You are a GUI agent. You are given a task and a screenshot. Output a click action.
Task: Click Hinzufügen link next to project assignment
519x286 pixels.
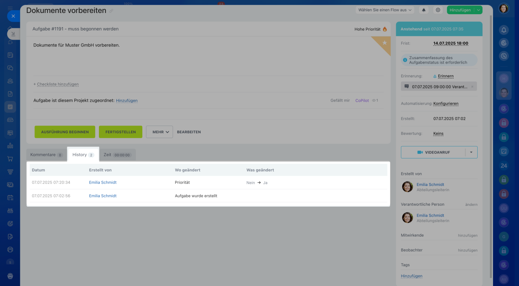[127, 100]
